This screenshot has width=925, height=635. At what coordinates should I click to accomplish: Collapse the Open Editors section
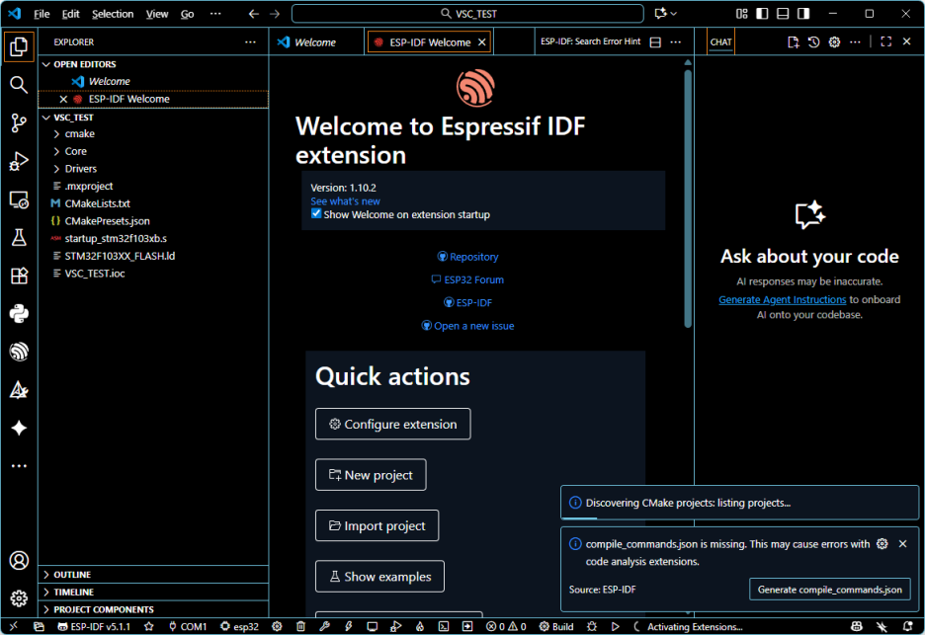point(46,64)
